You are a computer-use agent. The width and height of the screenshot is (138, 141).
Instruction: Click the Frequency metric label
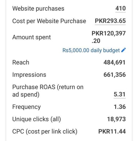pos(26,107)
